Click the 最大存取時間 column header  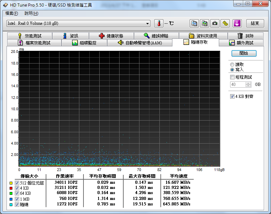tap(142, 176)
